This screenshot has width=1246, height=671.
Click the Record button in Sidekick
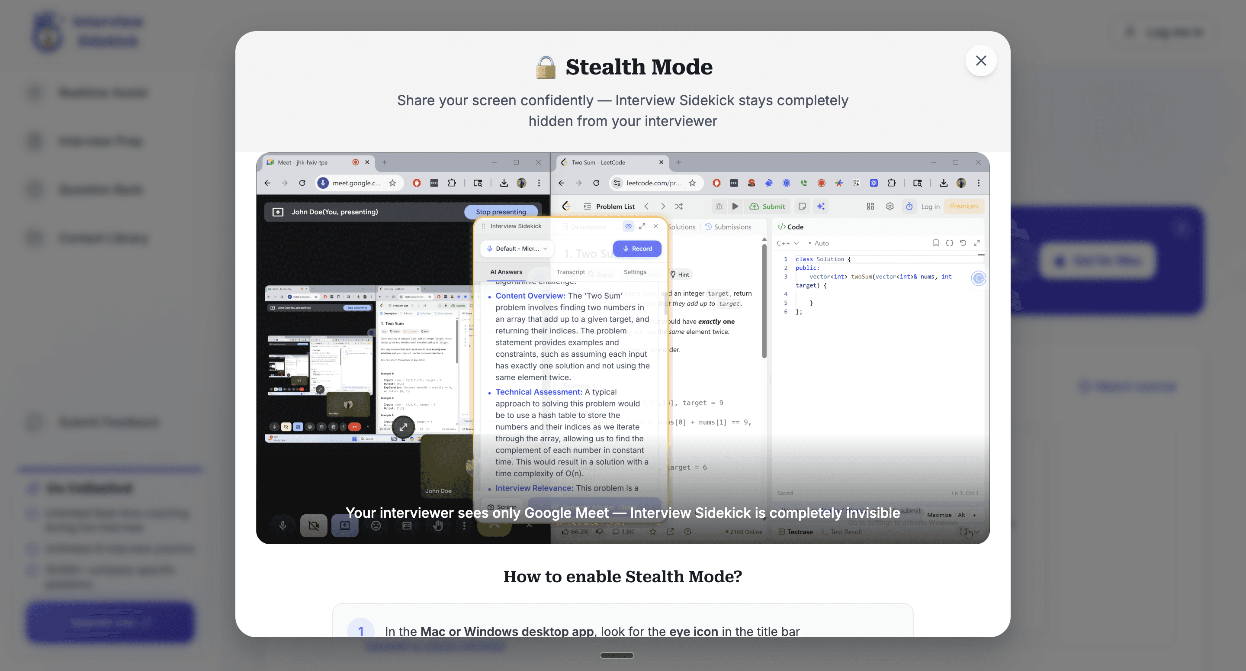pos(636,248)
